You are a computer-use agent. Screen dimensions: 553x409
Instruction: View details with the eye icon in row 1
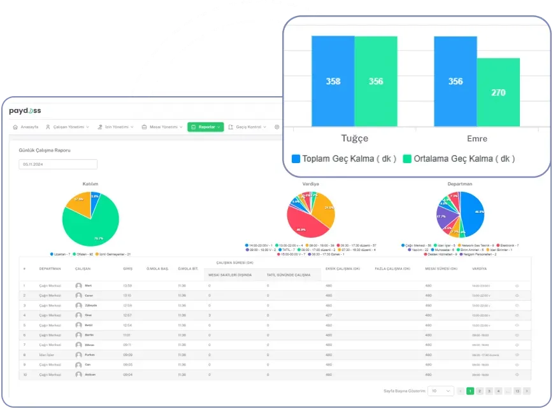517,286
